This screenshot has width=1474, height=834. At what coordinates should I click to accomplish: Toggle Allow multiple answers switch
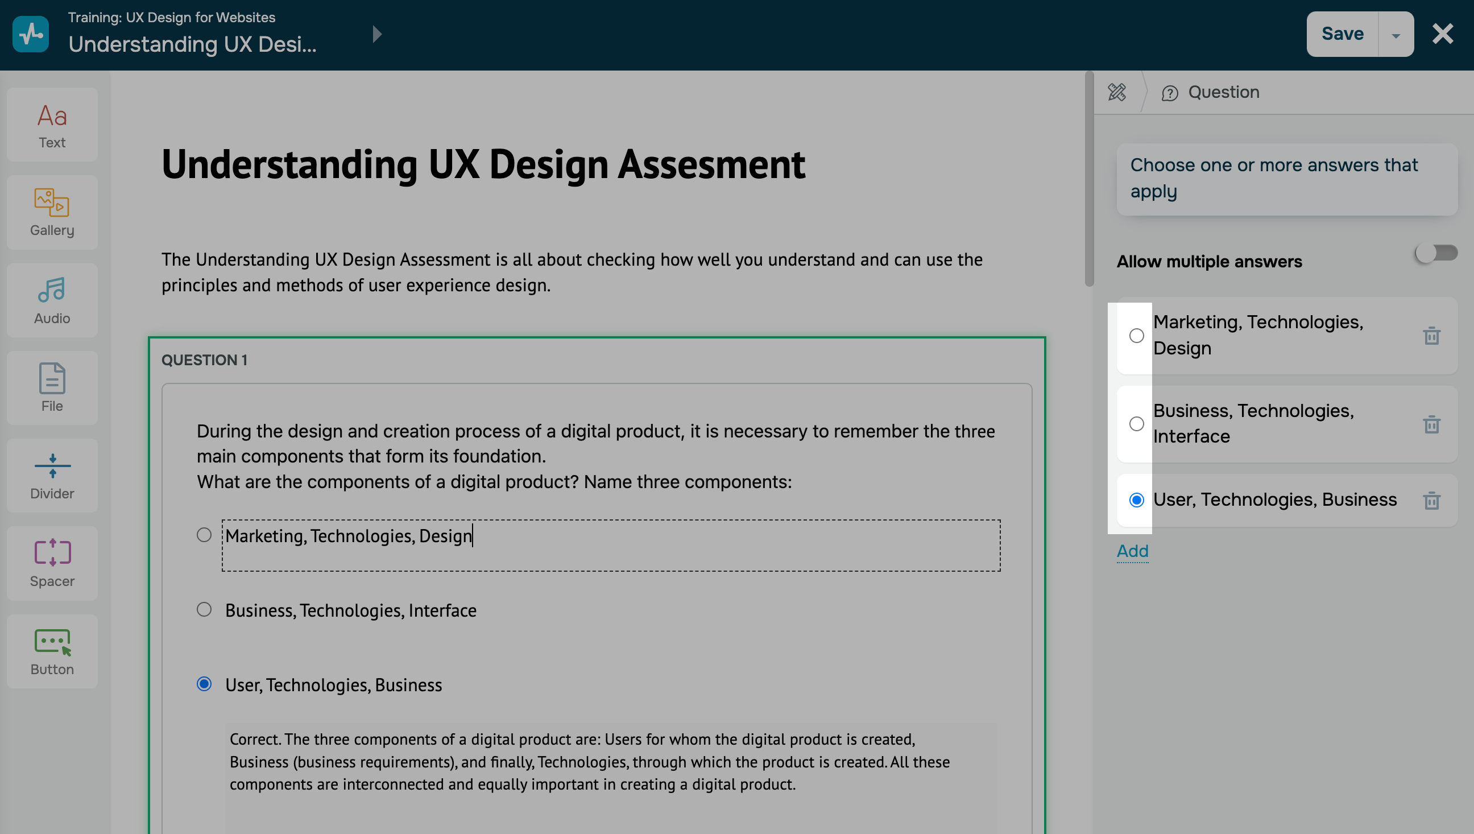click(1436, 253)
